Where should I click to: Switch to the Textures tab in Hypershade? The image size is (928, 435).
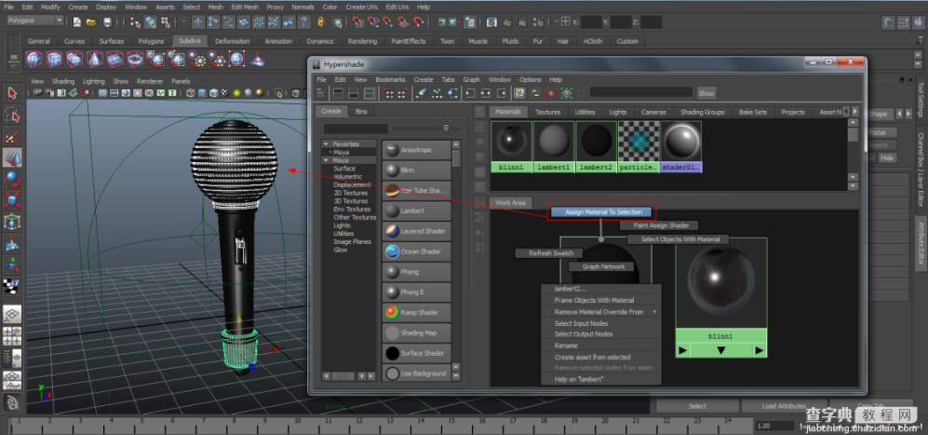click(x=547, y=112)
